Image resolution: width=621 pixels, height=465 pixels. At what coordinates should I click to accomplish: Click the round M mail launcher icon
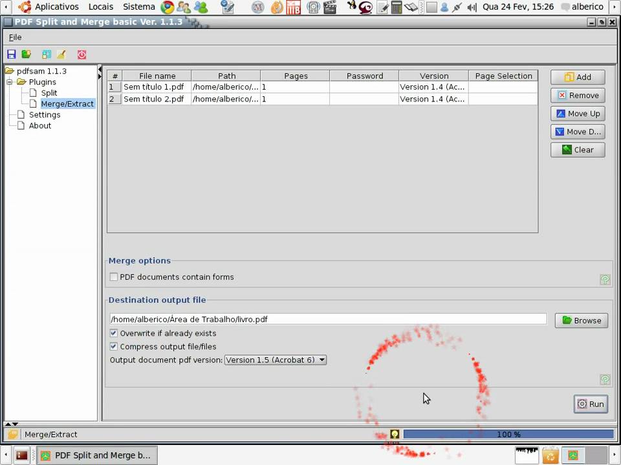pyautogui.click(x=258, y=6)
